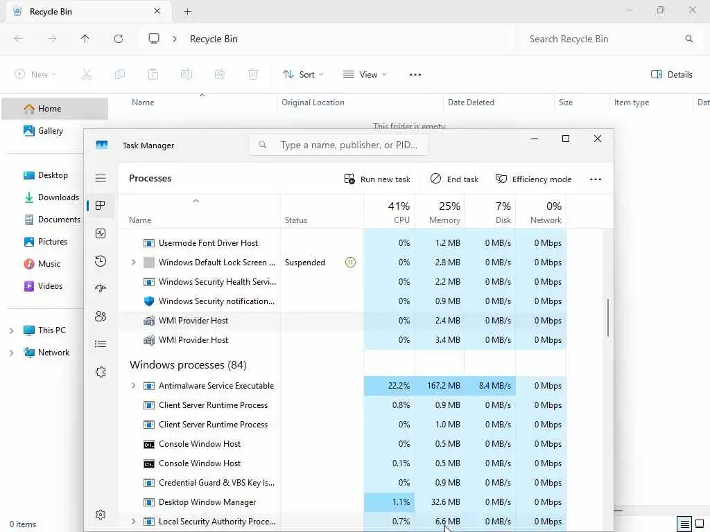Image resolution: width=710 pixels, height=532 pixels.
Task: Click the back arrow in Explorer
Action: pos(19,39)
